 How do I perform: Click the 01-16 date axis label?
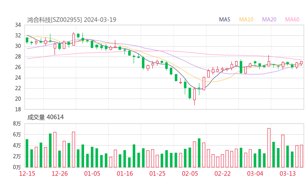pyautogui.click(x=125, y=173)
